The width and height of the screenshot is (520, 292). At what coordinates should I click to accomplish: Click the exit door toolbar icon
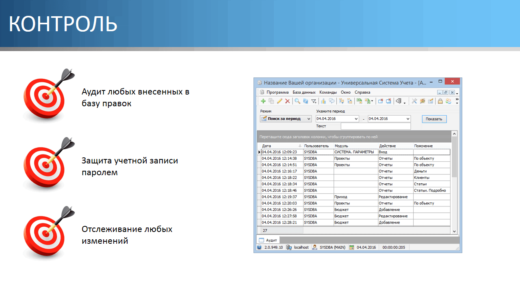pos(399,101)
